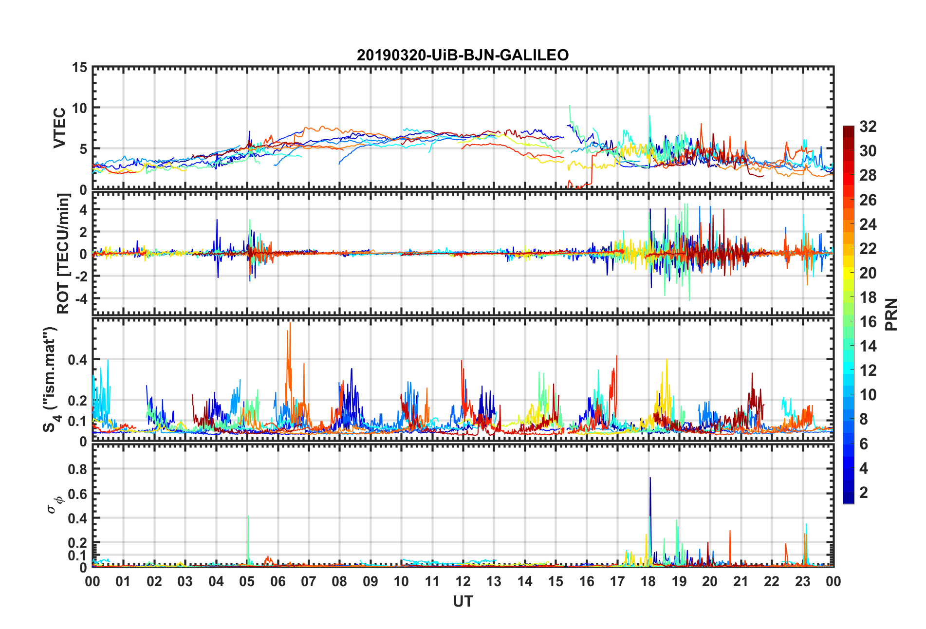
Task: Click the dark blue sigma phi spike at 18 UT
Action: 650,521
